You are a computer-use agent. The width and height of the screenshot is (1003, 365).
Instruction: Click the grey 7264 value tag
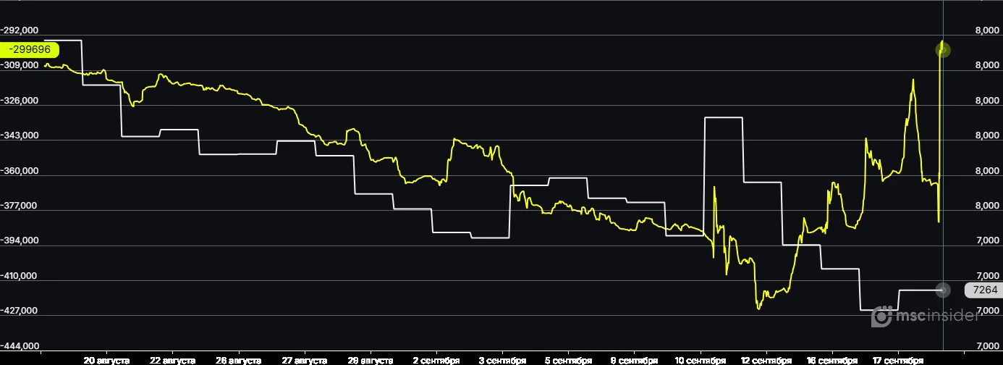click(983, 290)
